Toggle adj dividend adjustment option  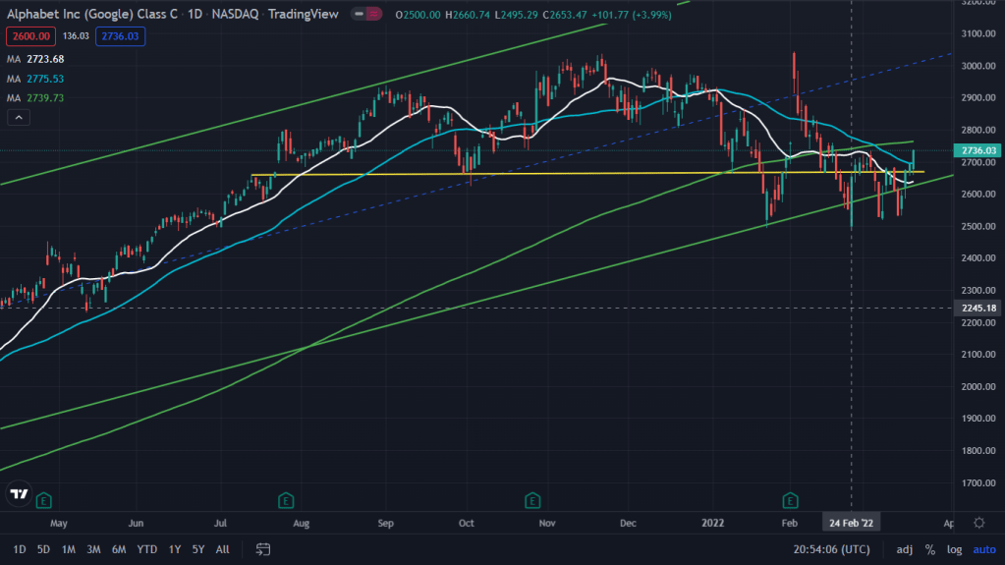tap(904, 548)
